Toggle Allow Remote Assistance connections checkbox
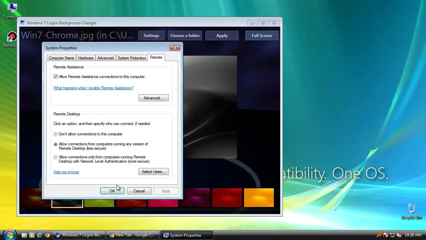426x240 pixels. [56, 77]
